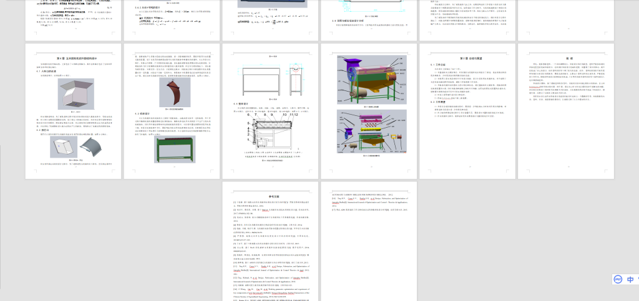Viewport: 639px width, 301px height.
Task: Click the 5.1 工作总结 section heading
Action: (437, 65)
